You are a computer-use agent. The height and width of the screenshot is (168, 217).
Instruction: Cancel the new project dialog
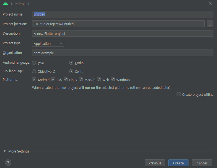pos(202,163)
